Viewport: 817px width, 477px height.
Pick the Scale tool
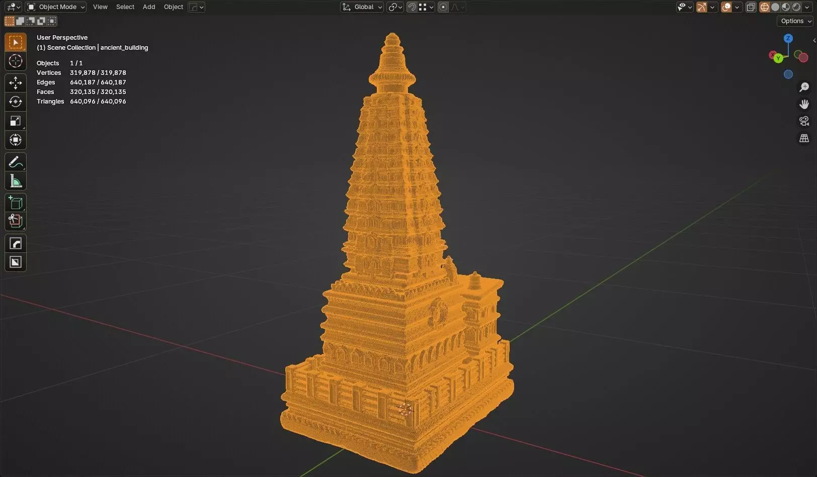coord(16,121)
